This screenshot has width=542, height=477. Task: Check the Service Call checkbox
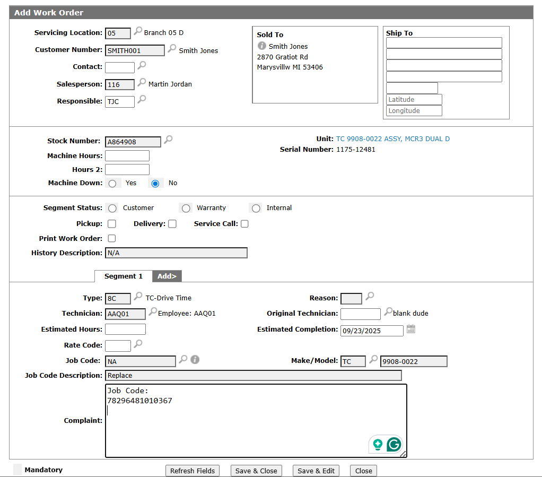244,224
